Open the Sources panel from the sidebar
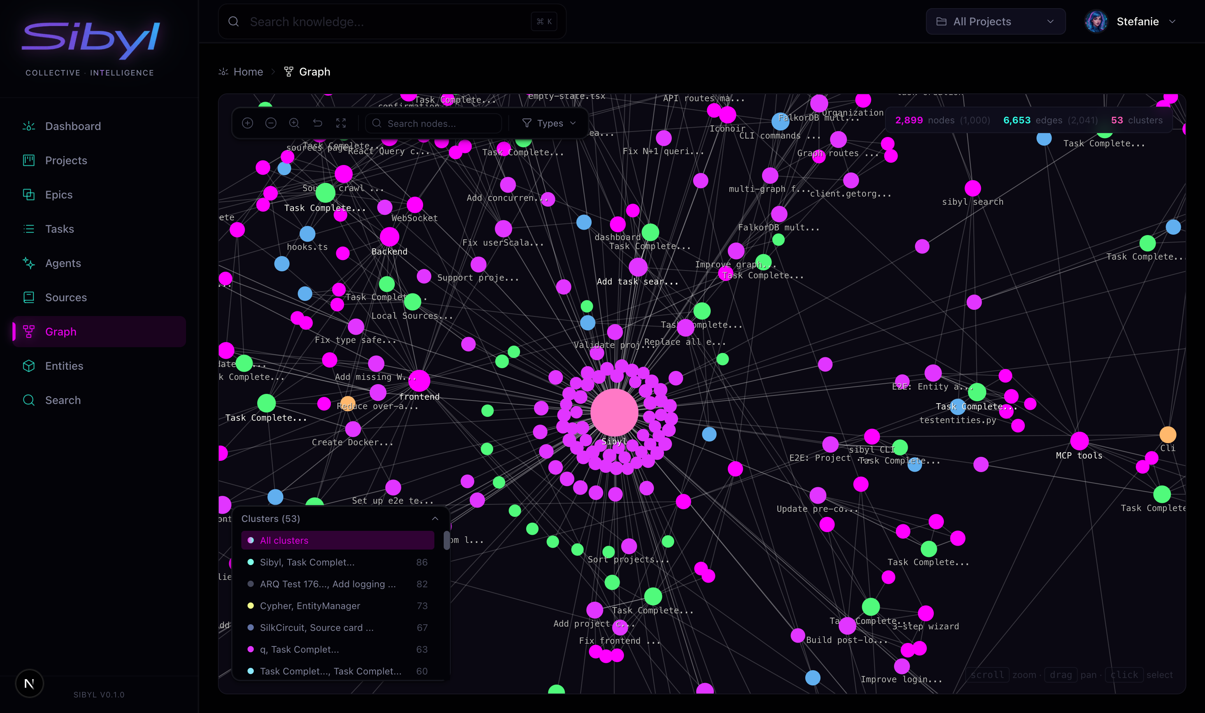 (x=66, y=297)
